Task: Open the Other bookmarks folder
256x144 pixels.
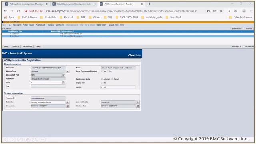Action: pyautogui.click(x=240, y=17)
